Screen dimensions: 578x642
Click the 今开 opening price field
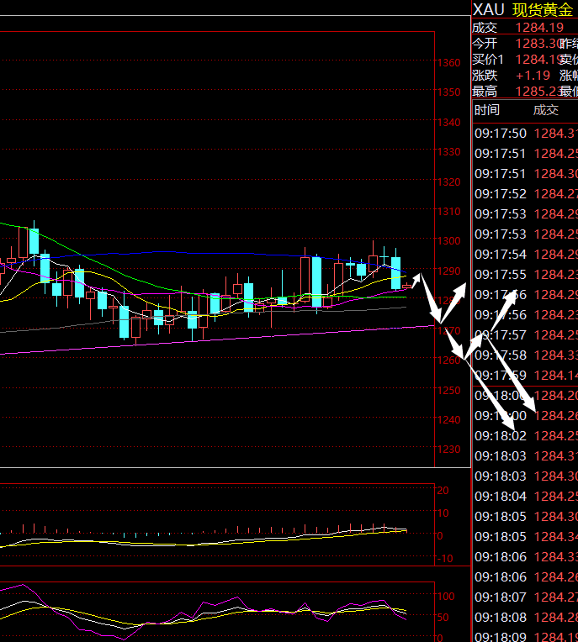[539, 44]
